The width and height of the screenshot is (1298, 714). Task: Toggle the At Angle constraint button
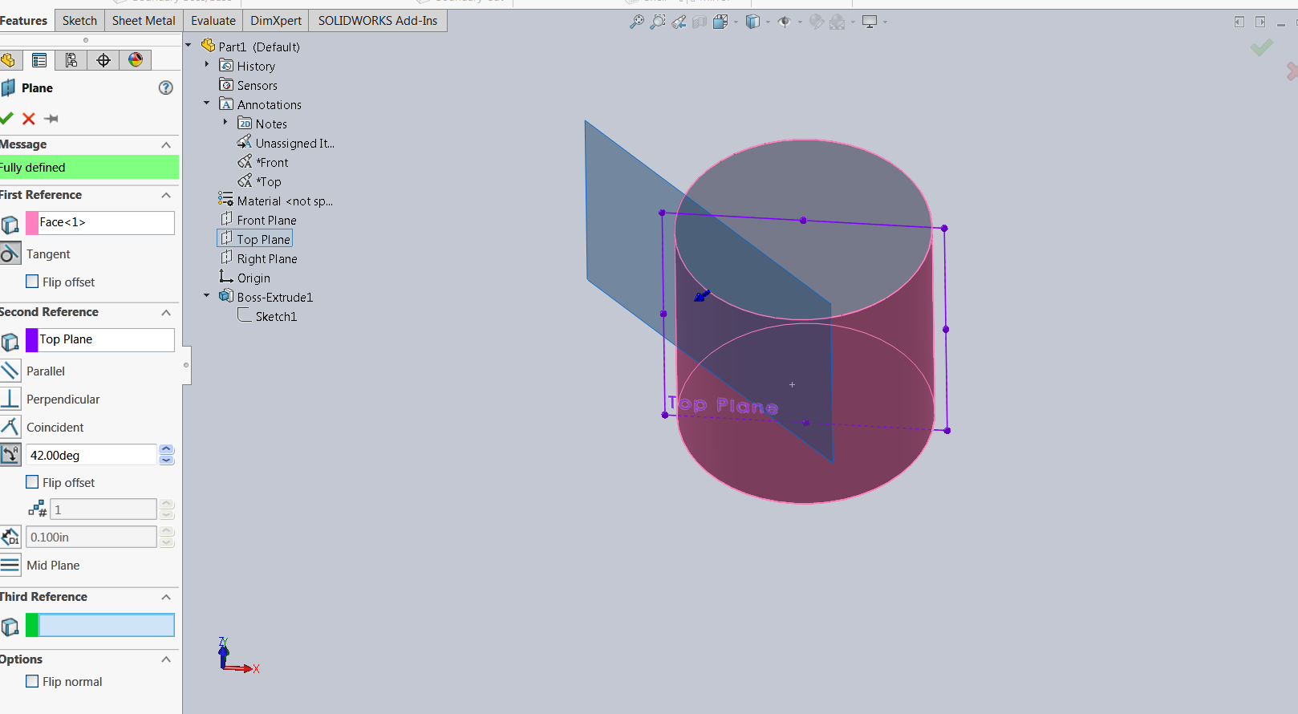10,455
